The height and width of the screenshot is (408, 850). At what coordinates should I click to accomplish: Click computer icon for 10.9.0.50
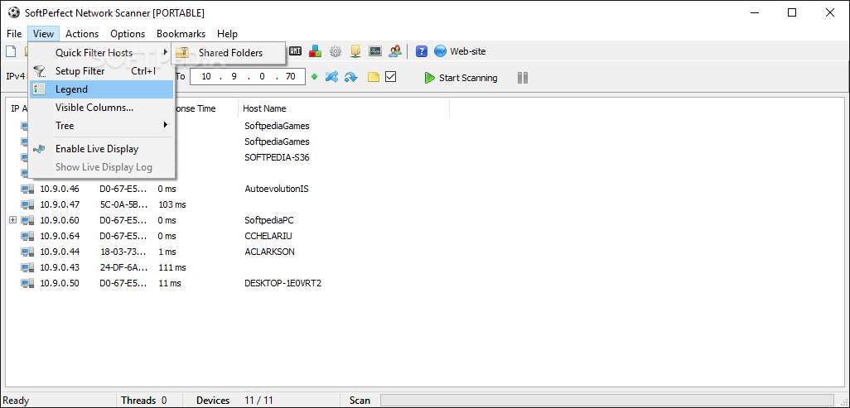click(27, 283)
